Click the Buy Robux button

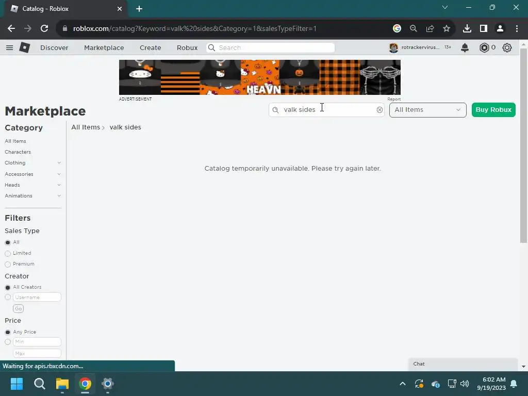[x=493, y=110]
